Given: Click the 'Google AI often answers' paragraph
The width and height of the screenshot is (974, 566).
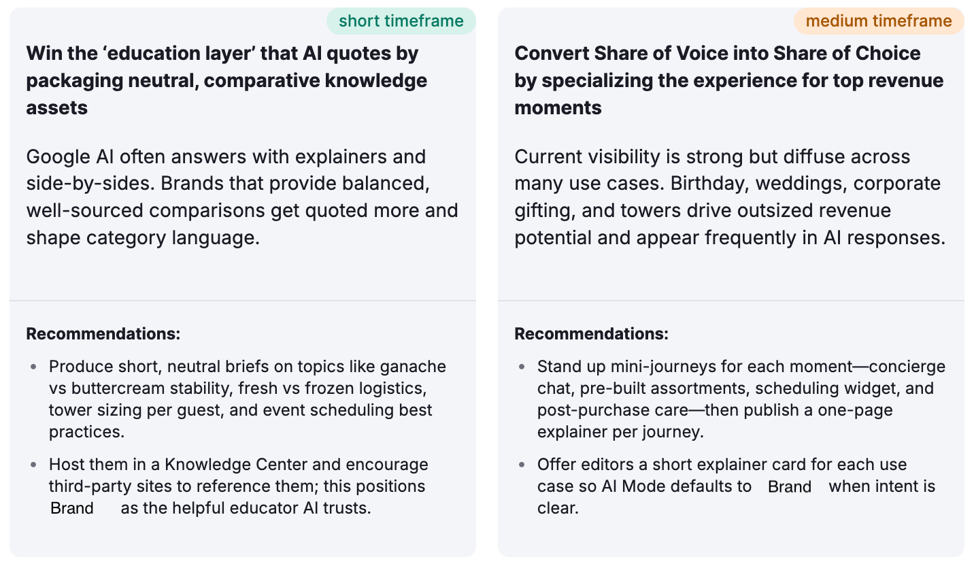Looking at the screenshot, I should 242,197.
